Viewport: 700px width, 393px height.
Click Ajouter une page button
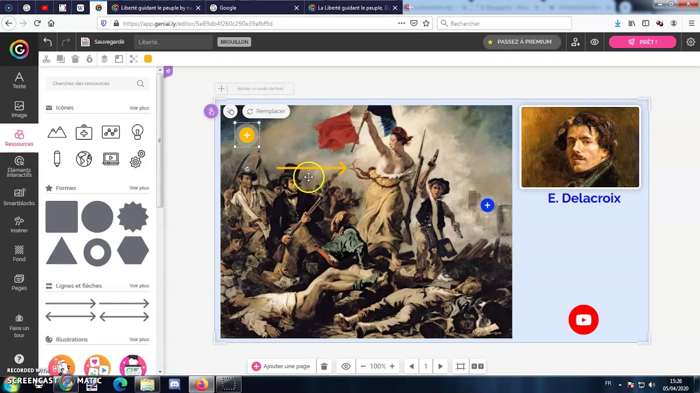pyautogui.click(x=281, y=366)
